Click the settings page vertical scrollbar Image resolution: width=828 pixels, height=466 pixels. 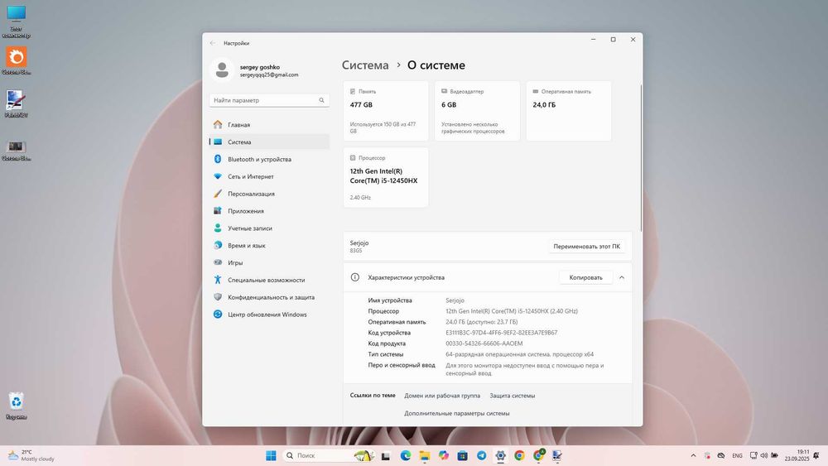[641, 157]
